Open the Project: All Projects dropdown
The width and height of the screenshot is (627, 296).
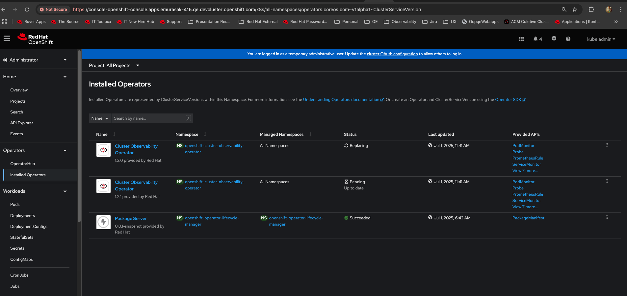[114, 65]
